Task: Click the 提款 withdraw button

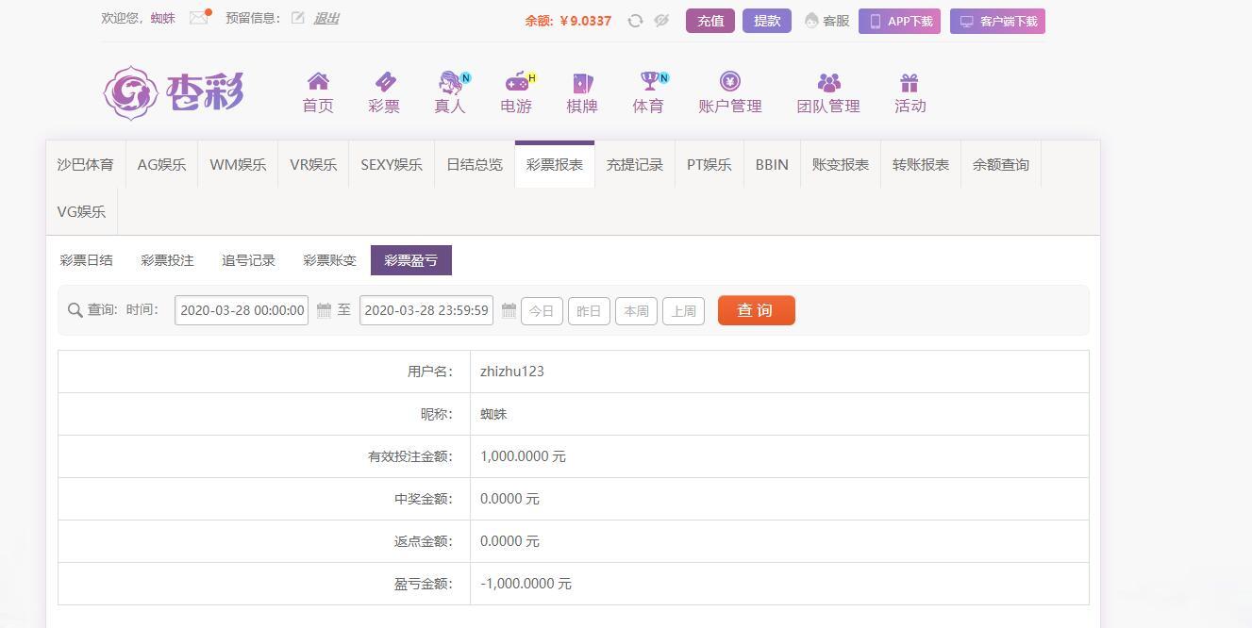Action: pyautogui.click(x=767, y=21)
